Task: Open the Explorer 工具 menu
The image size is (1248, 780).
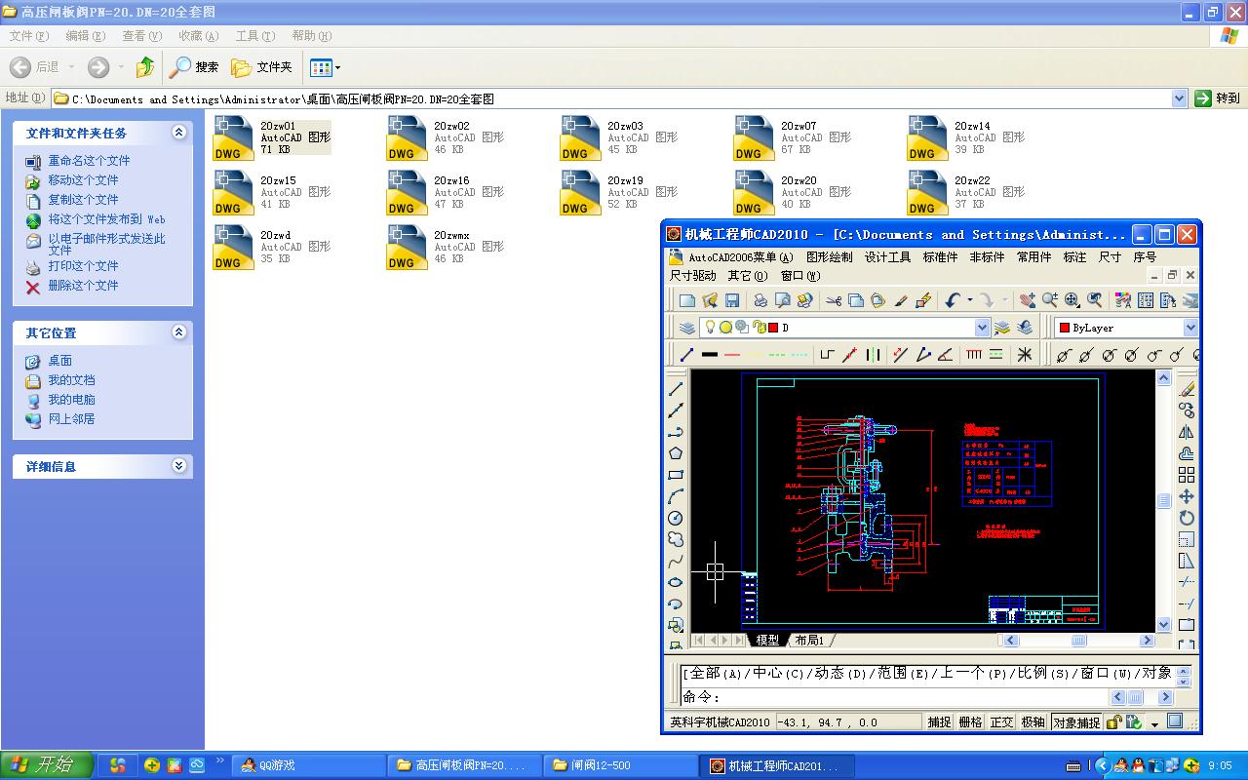Action: click(254, 36)
